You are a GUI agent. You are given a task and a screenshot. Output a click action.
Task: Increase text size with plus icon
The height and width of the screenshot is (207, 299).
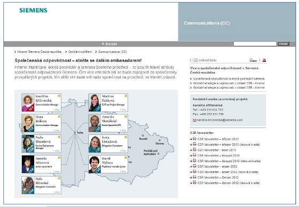pyautogui.click(x=195, y=60)
